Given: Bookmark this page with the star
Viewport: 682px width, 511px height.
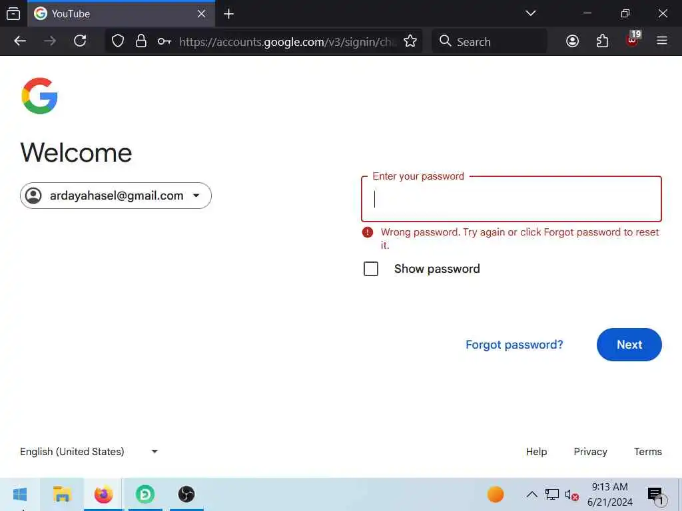Looking at the screenshot, I should coord(410,41).
